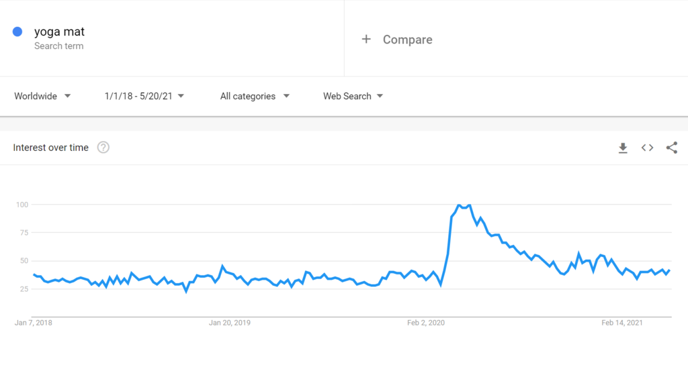Click the blue dot next to yoga mat
Screen dimensions: 688x367
pos(18,32)
